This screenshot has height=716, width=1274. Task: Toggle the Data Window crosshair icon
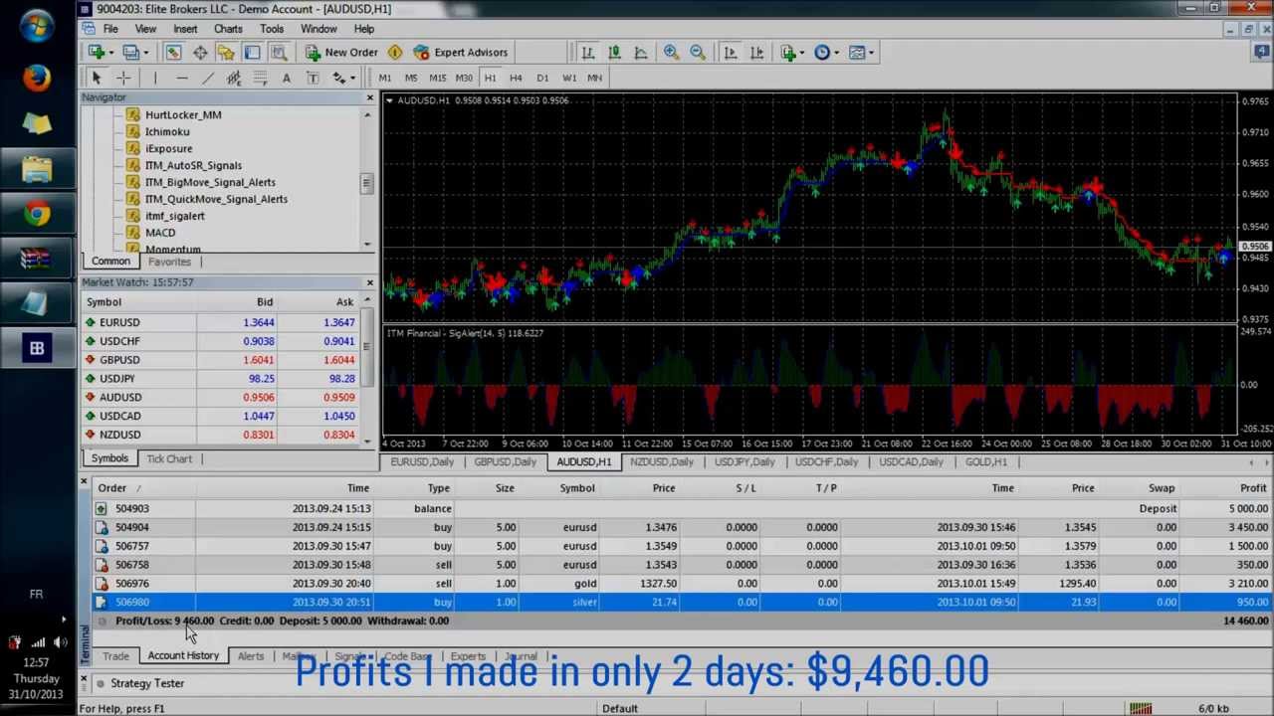pos(200,52)
